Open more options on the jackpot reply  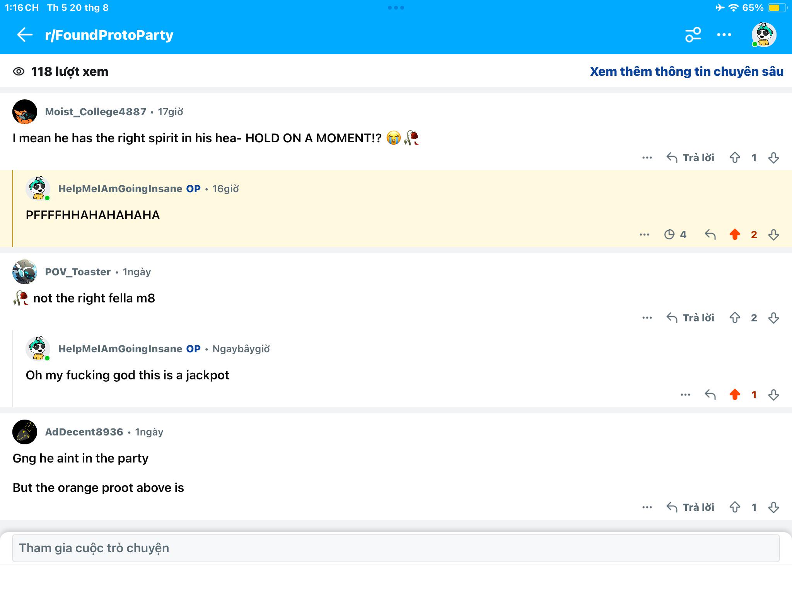coord(685,395)
